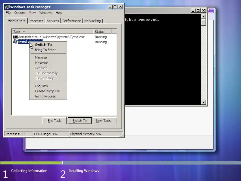This screenshot has height=181, width=241.
Task: Close the Install Windows setup window
Action: pos(211,11)
